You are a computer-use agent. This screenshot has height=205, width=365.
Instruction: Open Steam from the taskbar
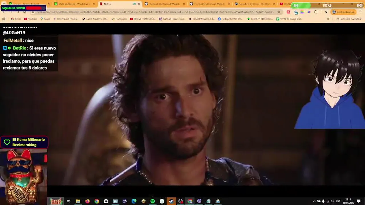(171, 201)
